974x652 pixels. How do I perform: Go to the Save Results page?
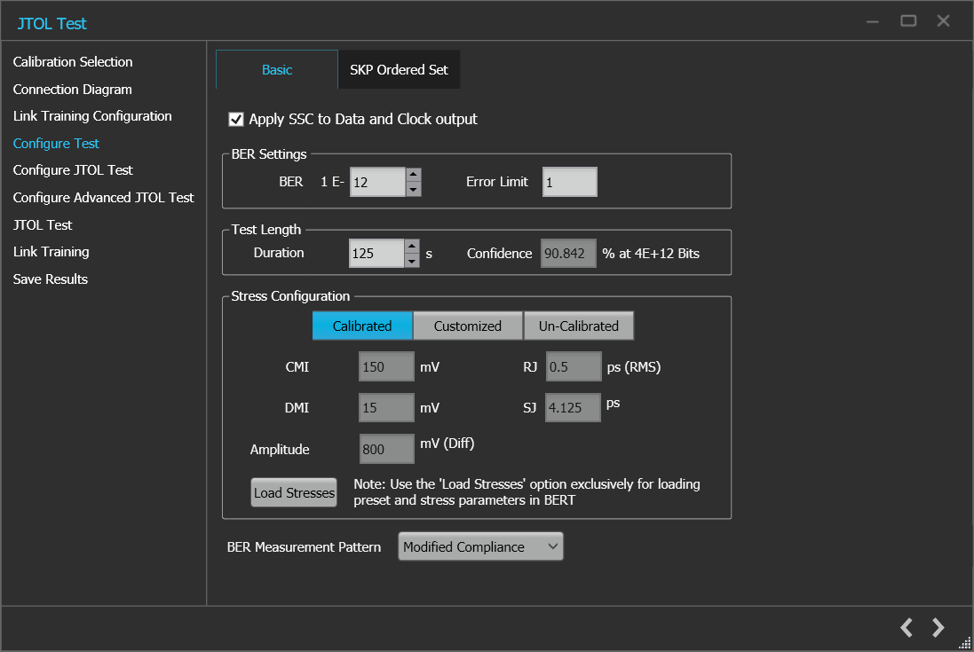(50, 279)
